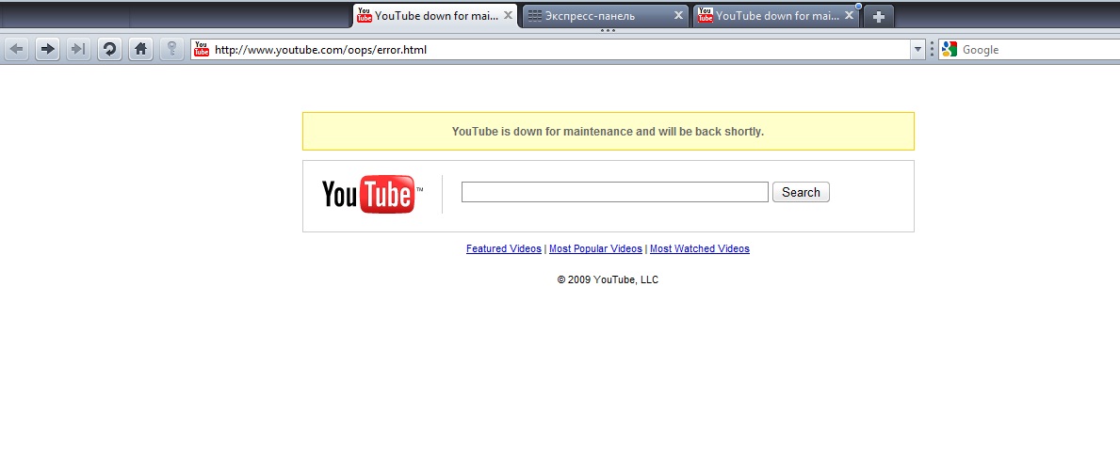Switch to the last YouTube down tab
Viewport: 1120px width, 462px height.
point(776,16)
